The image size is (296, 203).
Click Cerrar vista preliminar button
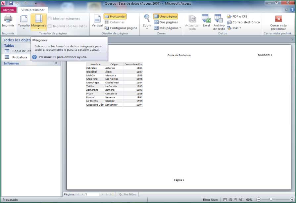click(x=278, y=22)
